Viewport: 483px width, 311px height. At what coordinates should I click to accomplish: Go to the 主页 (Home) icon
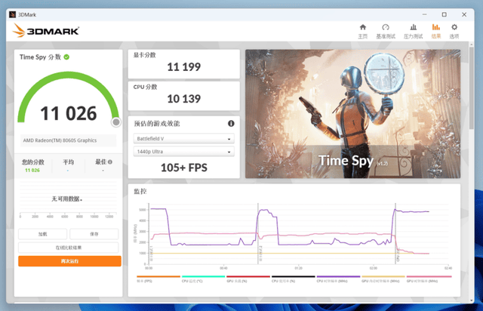point(362,30)
